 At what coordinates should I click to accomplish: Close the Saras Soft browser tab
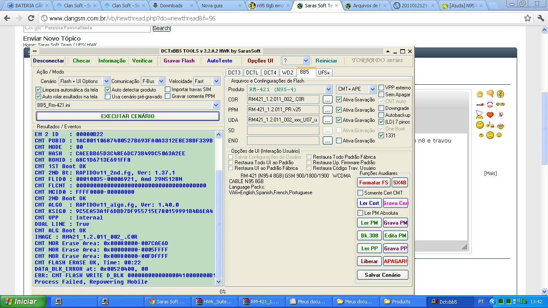337,6
